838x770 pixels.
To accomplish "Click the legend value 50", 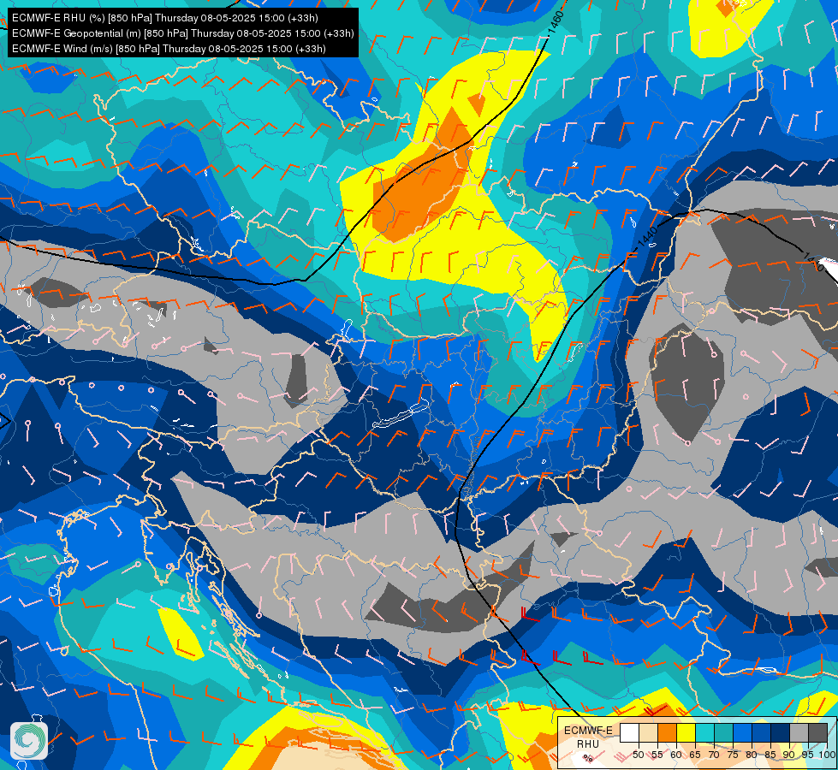I will point(639,755).
